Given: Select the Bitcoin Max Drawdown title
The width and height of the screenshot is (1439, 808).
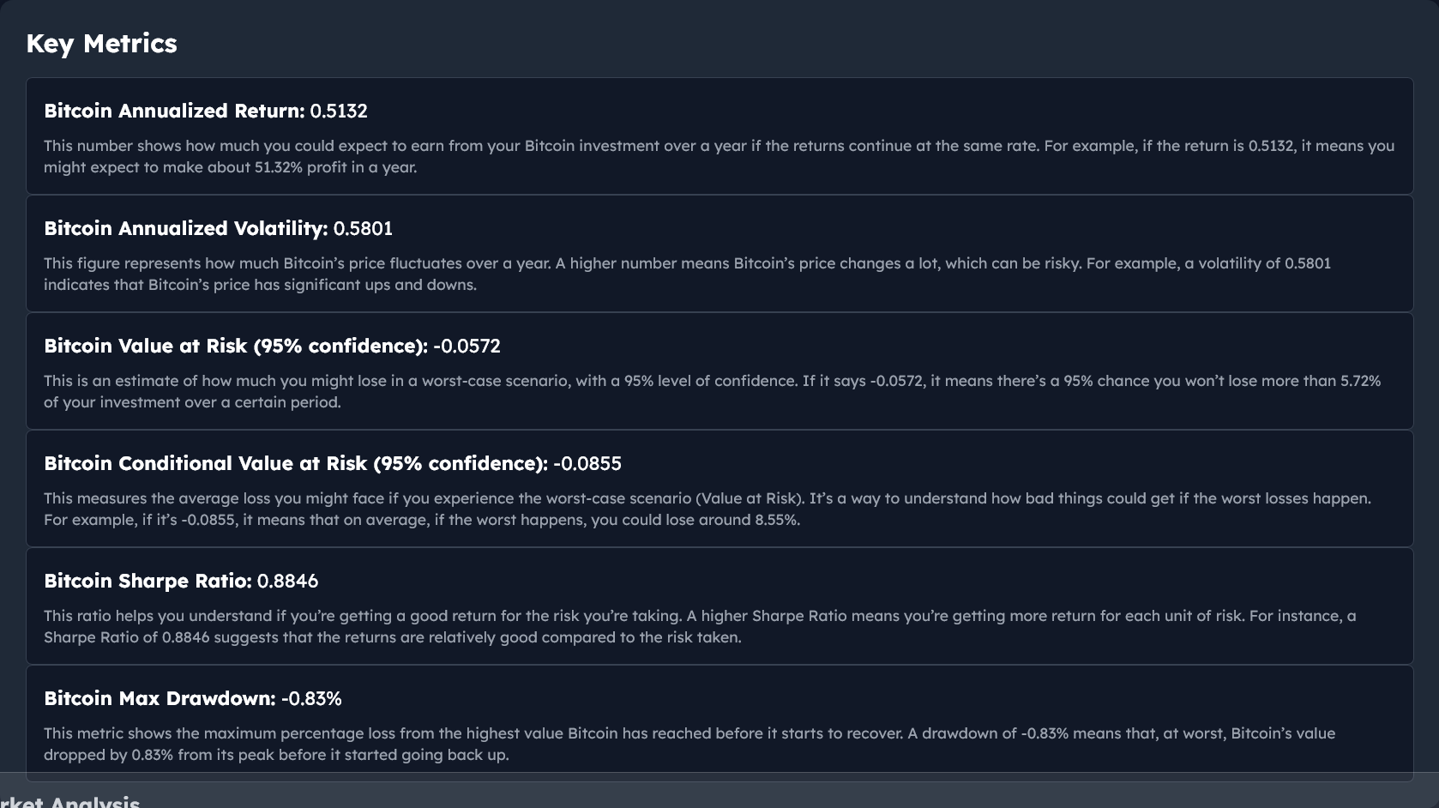Looking at the screenshot, I should [x=160, y=698].
